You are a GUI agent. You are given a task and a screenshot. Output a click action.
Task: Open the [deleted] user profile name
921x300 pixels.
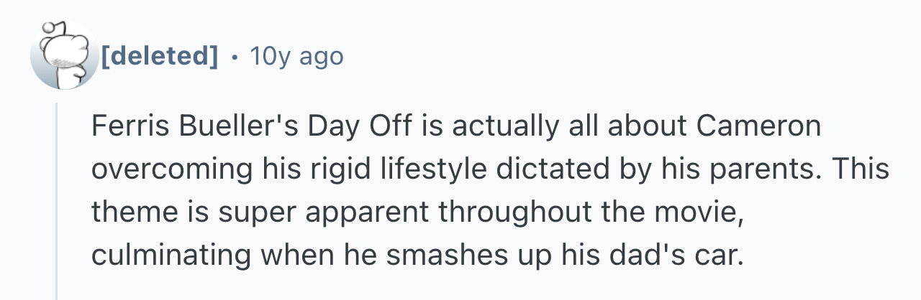159,55
